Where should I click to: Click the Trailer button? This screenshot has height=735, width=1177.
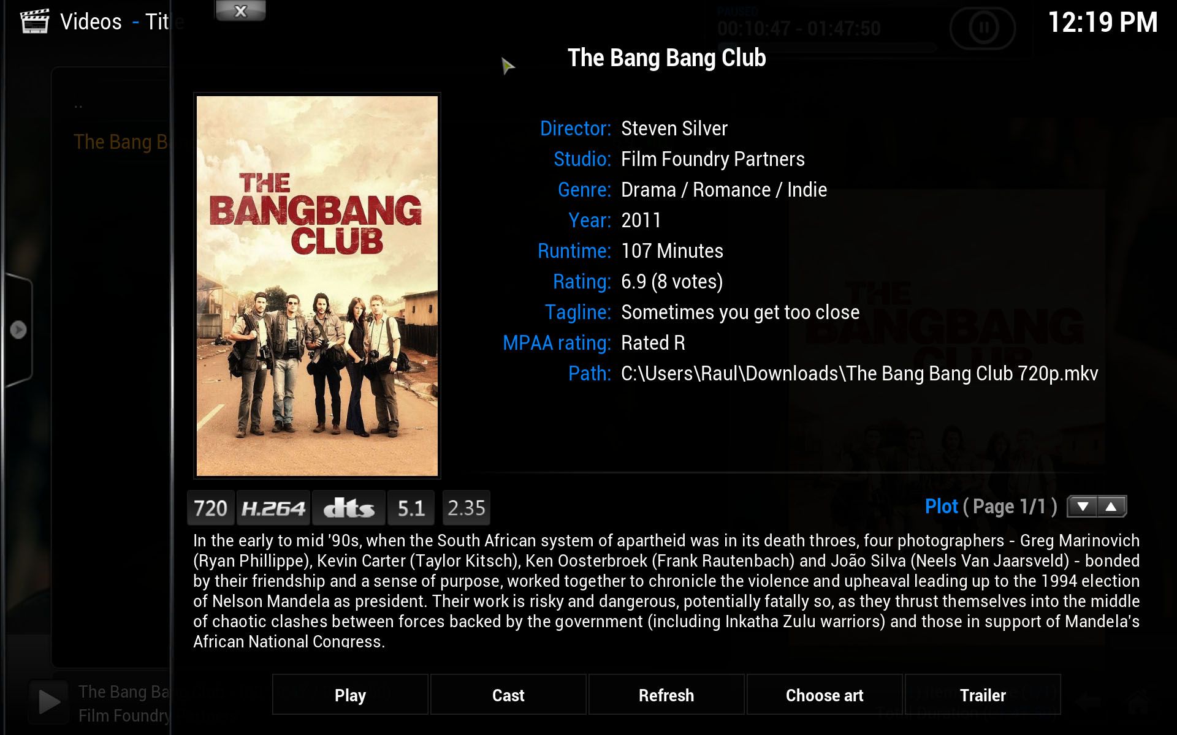point(981,695)
